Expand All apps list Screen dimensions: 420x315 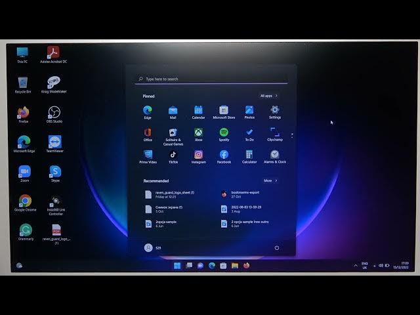268,96
